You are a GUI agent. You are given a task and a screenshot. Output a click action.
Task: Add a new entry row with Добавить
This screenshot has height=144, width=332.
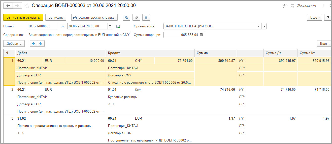click(14, 43)
